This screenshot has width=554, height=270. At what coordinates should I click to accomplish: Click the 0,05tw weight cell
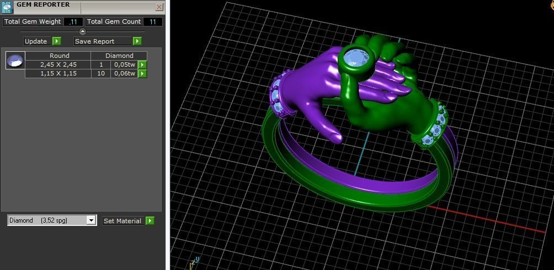point(124,64)
